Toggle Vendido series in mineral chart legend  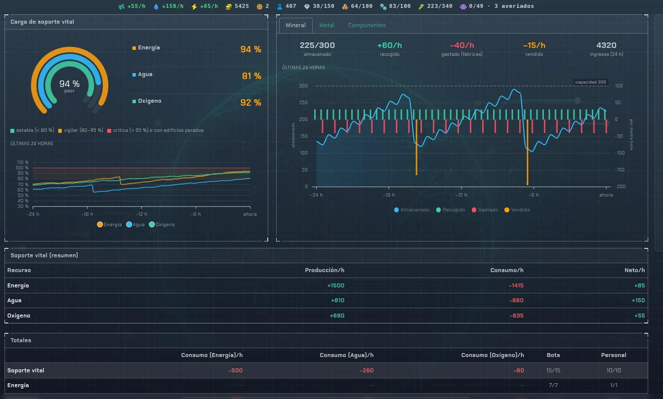click(x=517, y=210)
